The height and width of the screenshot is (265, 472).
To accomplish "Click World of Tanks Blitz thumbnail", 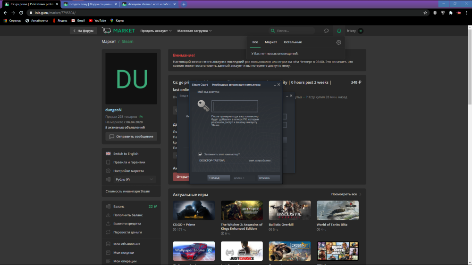I will click(337, 210).
